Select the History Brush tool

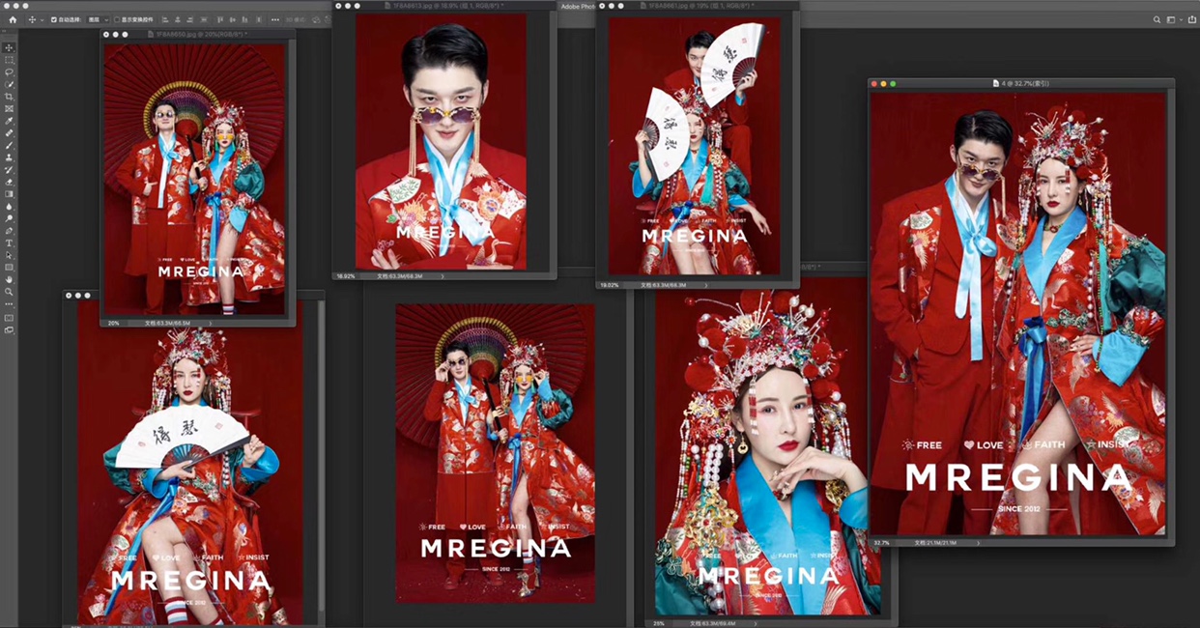pos(9,169)
